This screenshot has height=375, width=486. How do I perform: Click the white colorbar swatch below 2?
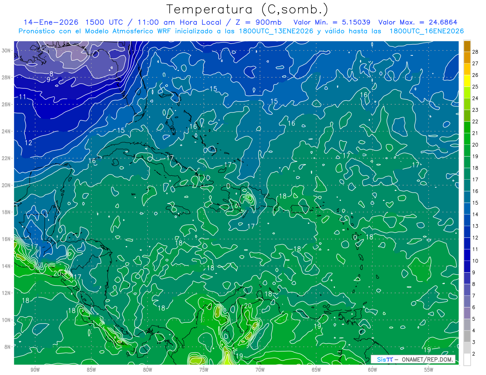467,360
